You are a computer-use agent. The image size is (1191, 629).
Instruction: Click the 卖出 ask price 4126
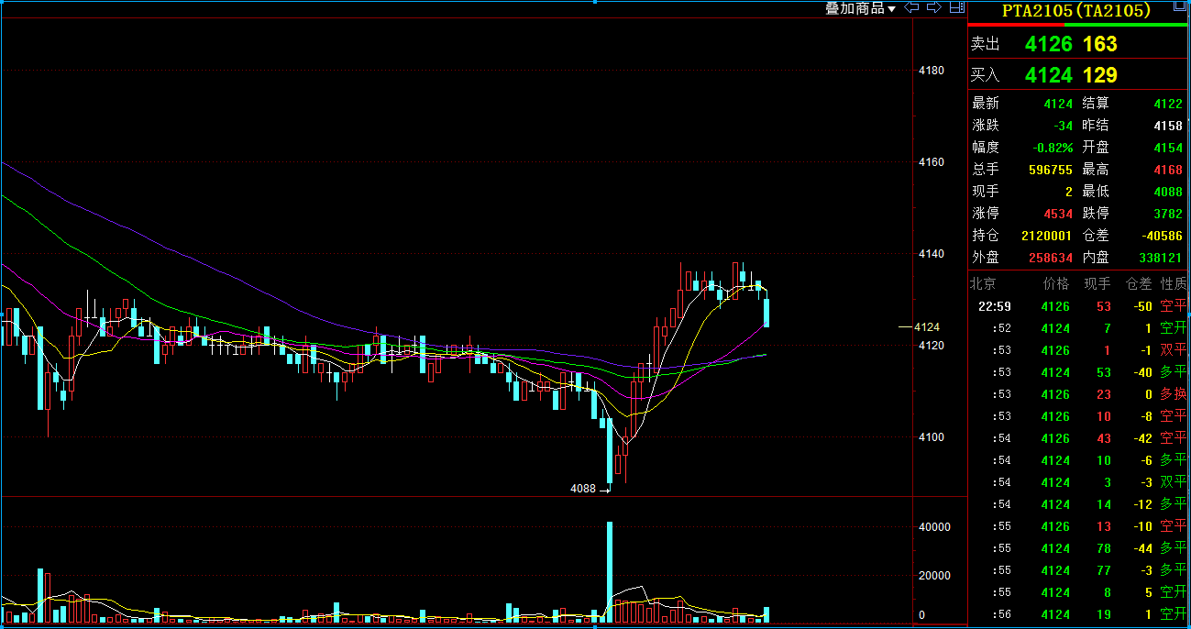point(1048,44)
